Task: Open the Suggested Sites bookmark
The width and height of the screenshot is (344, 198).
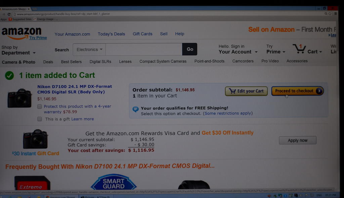Action: (20, 19)
